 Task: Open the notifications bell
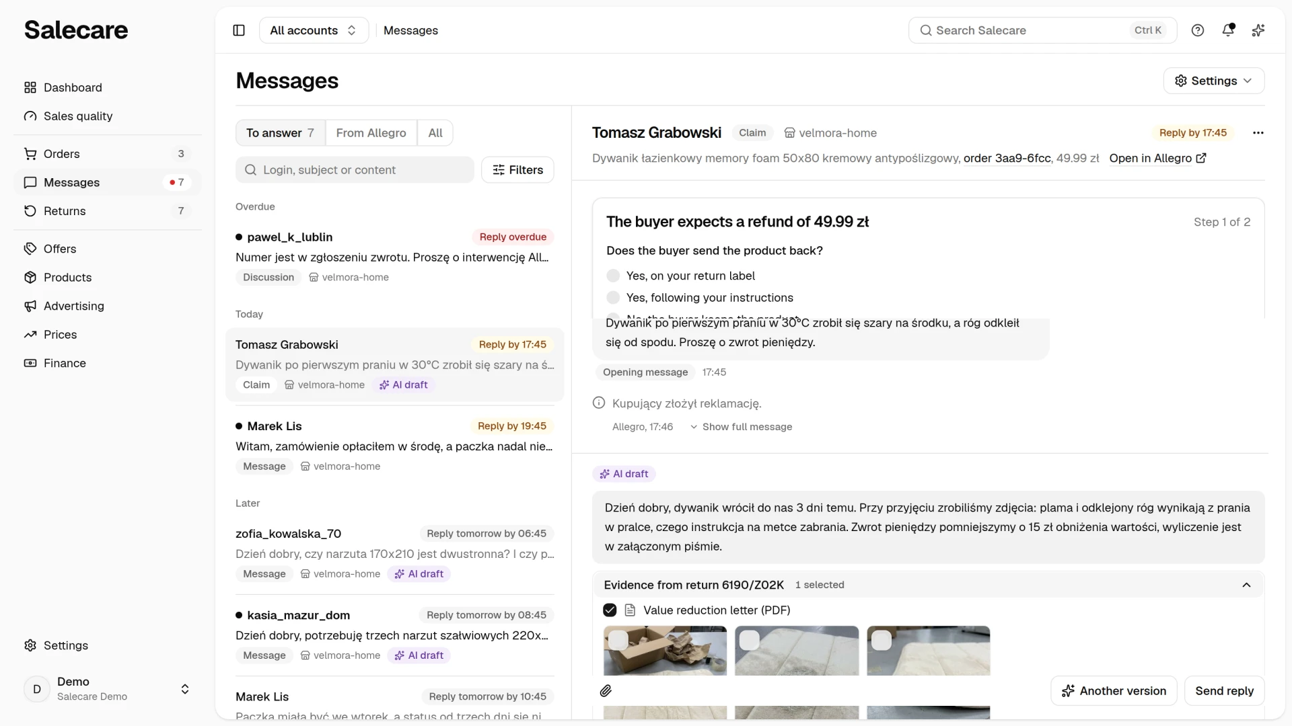[1228, 30]
